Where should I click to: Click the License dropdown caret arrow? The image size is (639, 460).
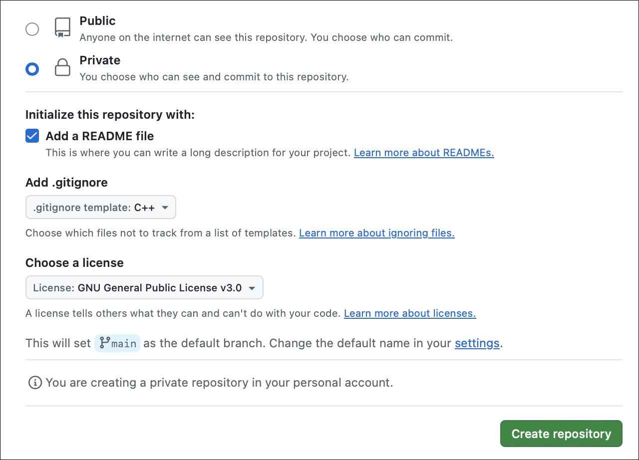tap(252, 288)
